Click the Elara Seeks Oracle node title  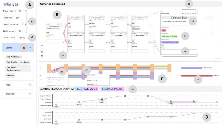click(76, 18)
